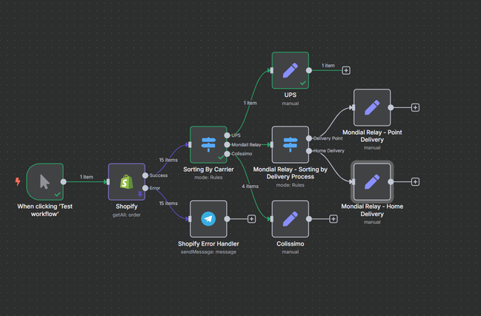This screenshot has width=481, height=316.
Task: Open the Shopify node
Action: [x=127, y=182]
